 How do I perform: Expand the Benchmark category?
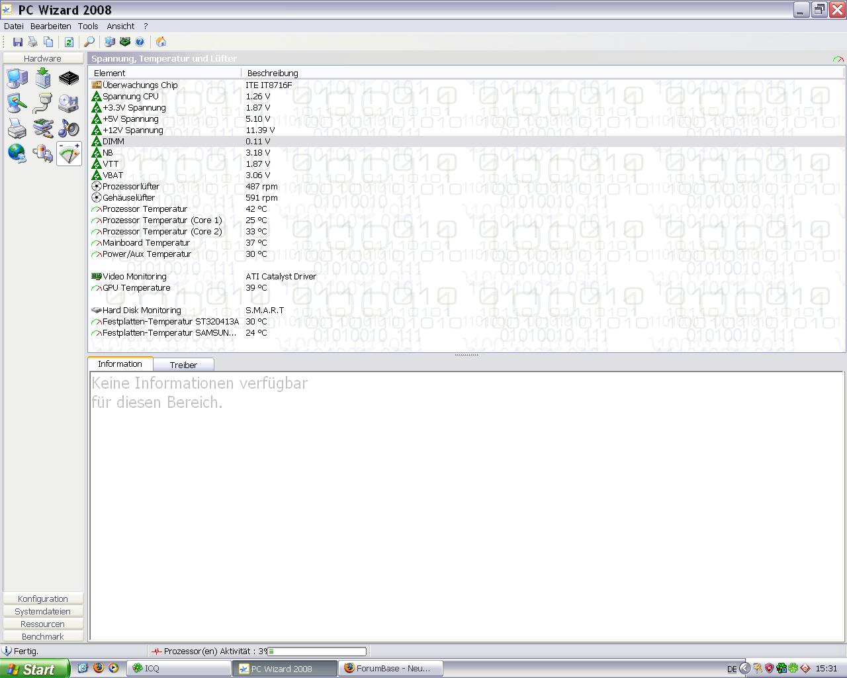point(43,636)
